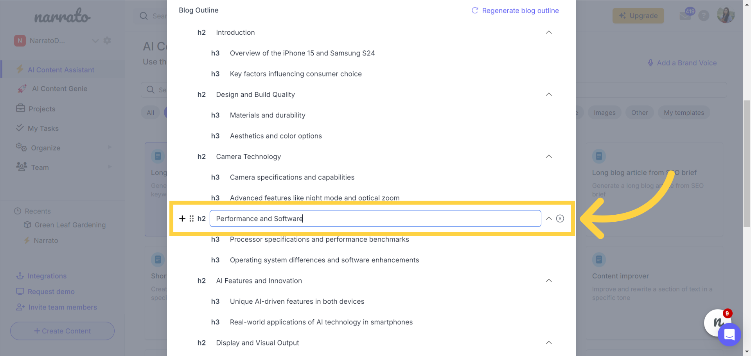Open the workspace settings gear icon
751x356 pixels.
click(107, 41)
